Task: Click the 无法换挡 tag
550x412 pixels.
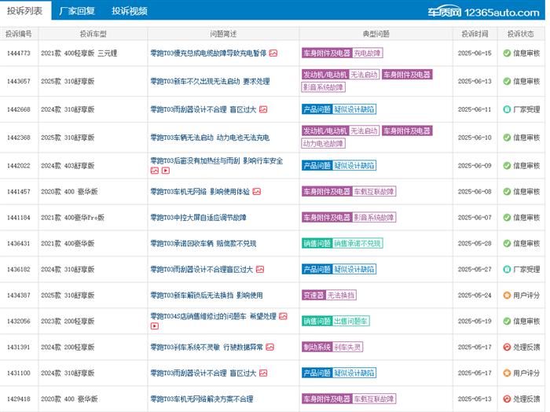Action: [340, 295]
